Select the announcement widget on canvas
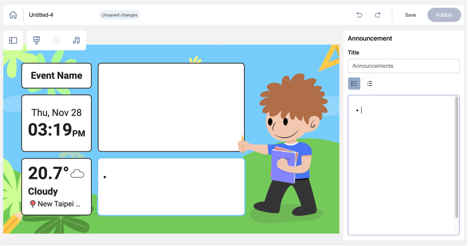The height and width of the screenshot is (246, 468). coord(171,187)
